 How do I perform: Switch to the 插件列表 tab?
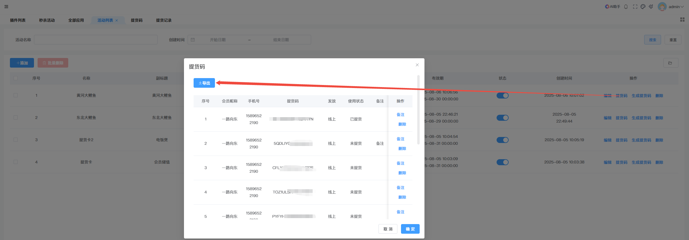pos(18,20)
